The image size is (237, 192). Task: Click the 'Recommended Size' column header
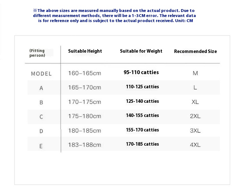pyautogui.click(x=195, y=51)
